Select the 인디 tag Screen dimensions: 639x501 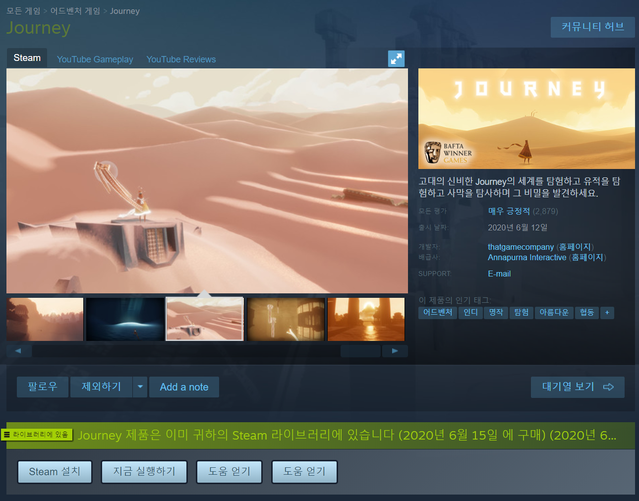[x=471, y=313]
